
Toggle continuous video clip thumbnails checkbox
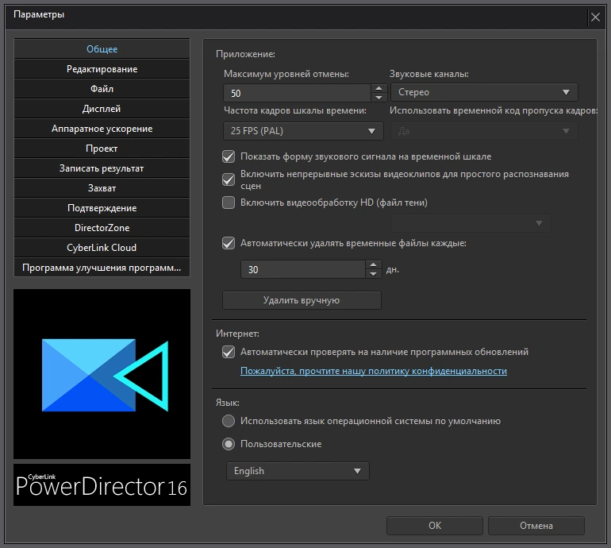[229, 179]
